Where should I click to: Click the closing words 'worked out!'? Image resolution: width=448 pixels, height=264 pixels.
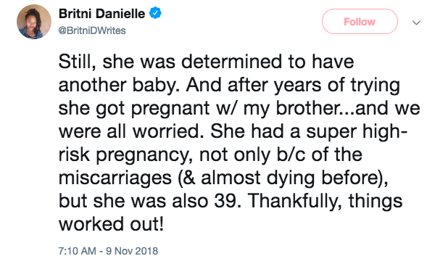click(x=112, y=224)
